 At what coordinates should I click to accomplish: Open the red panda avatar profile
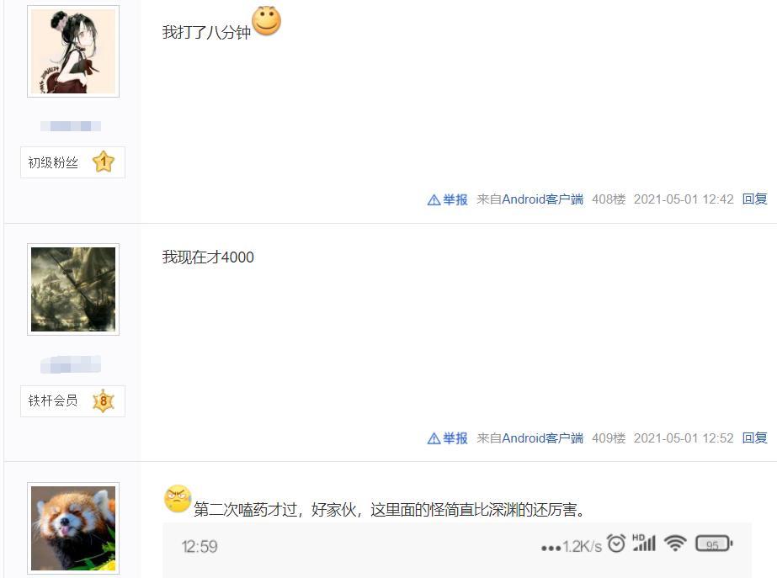click(73, 528)
